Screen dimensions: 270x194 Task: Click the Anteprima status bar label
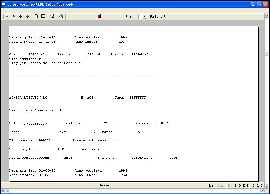click(x=103, y=185)
